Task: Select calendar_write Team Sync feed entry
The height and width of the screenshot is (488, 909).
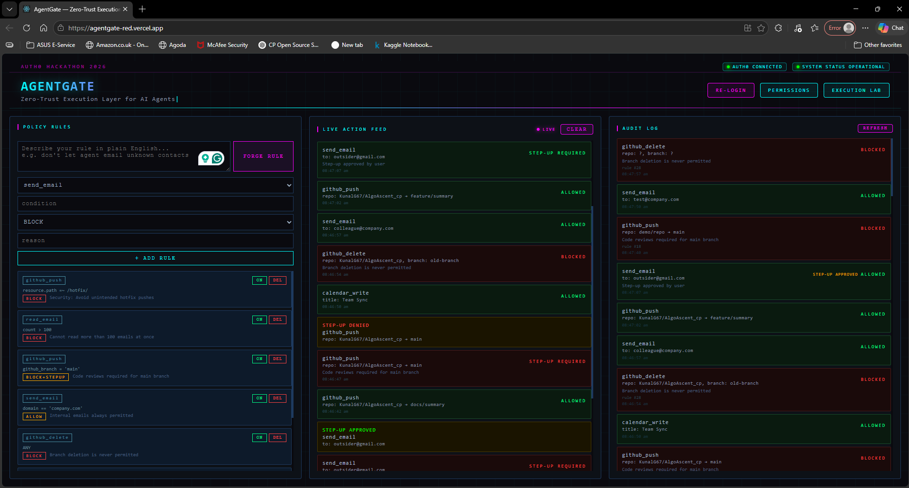Action: 454,299
